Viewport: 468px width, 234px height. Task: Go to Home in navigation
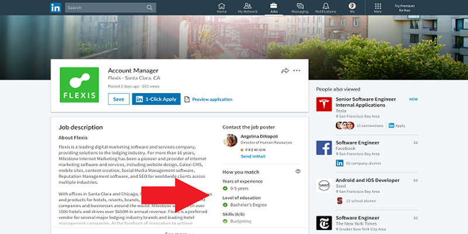222,8
